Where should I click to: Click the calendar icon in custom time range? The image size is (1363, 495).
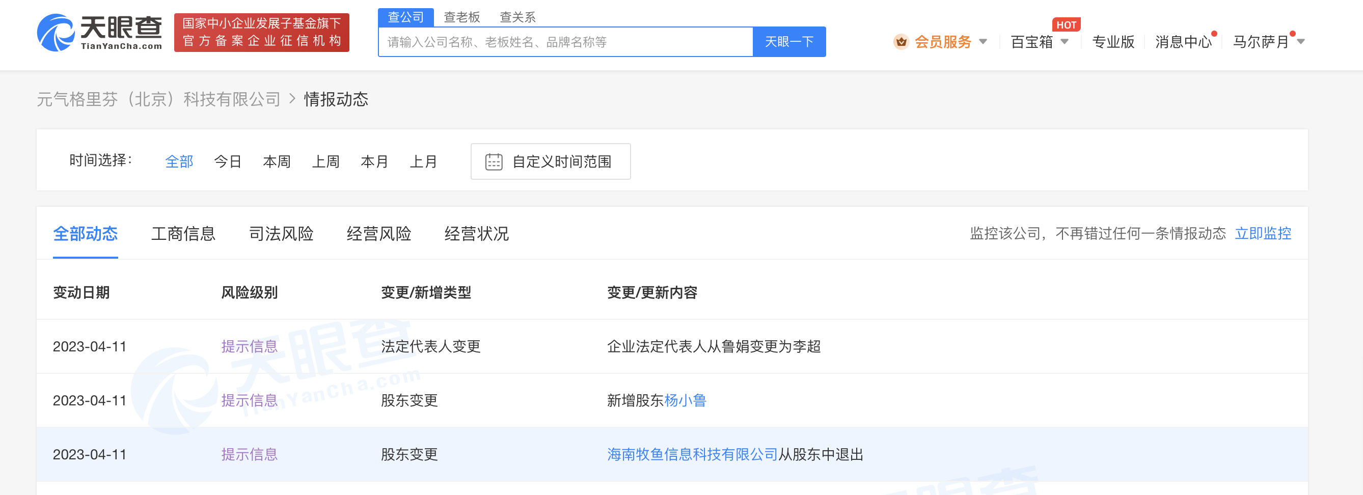(x=494, y=161)
